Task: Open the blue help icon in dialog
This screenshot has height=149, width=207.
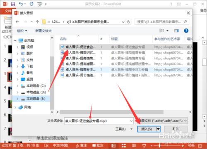Action: point(186,31)
